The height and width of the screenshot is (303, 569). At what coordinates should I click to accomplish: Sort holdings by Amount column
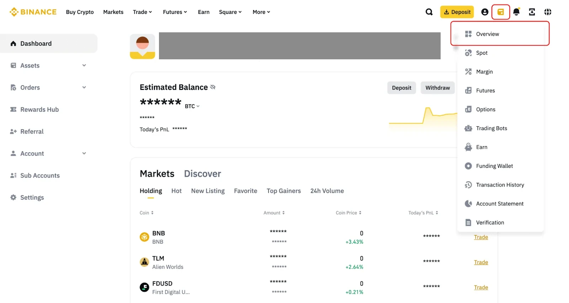274,213
